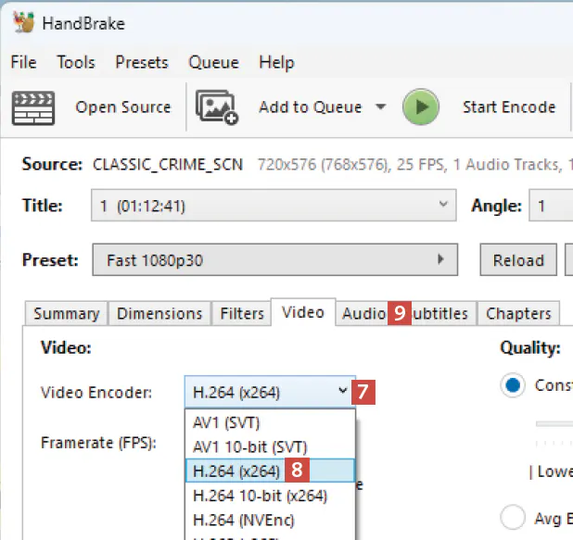Switch to the Summary tab
This screenshot has height=540, width=573.
pyautogui.click(x=67, y=314)
